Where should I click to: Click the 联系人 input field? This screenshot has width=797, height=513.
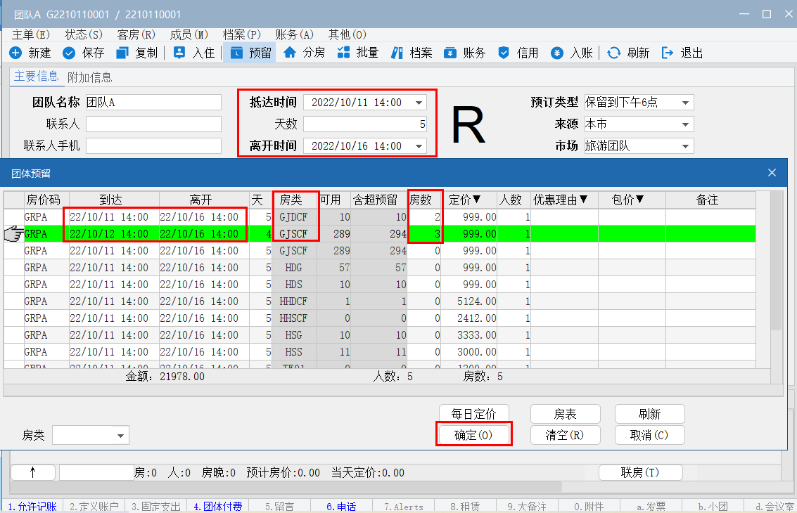153,124
